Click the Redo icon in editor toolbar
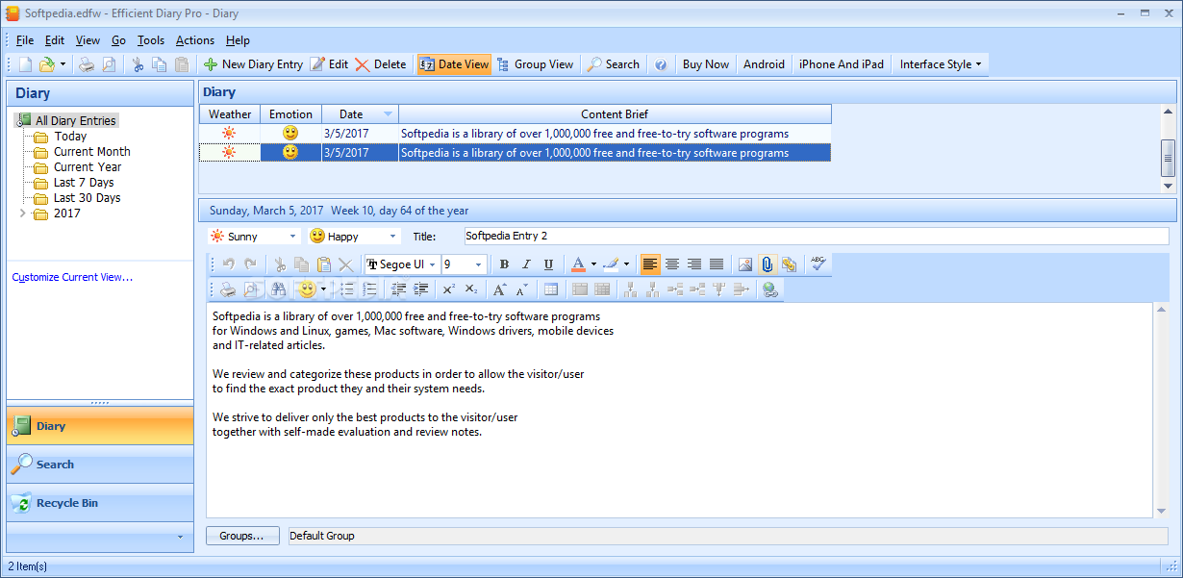The image size is (1183, 578). click(250, 264)
